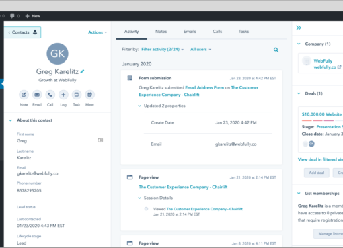
Task: Click the GK contact avatar
Action: [x=57, y=54]
